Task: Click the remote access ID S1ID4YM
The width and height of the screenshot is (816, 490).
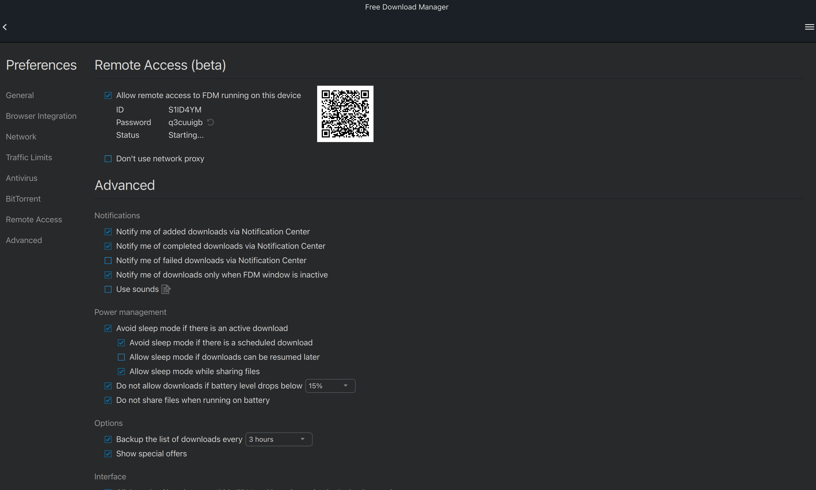Action: [x=185, y=110]
